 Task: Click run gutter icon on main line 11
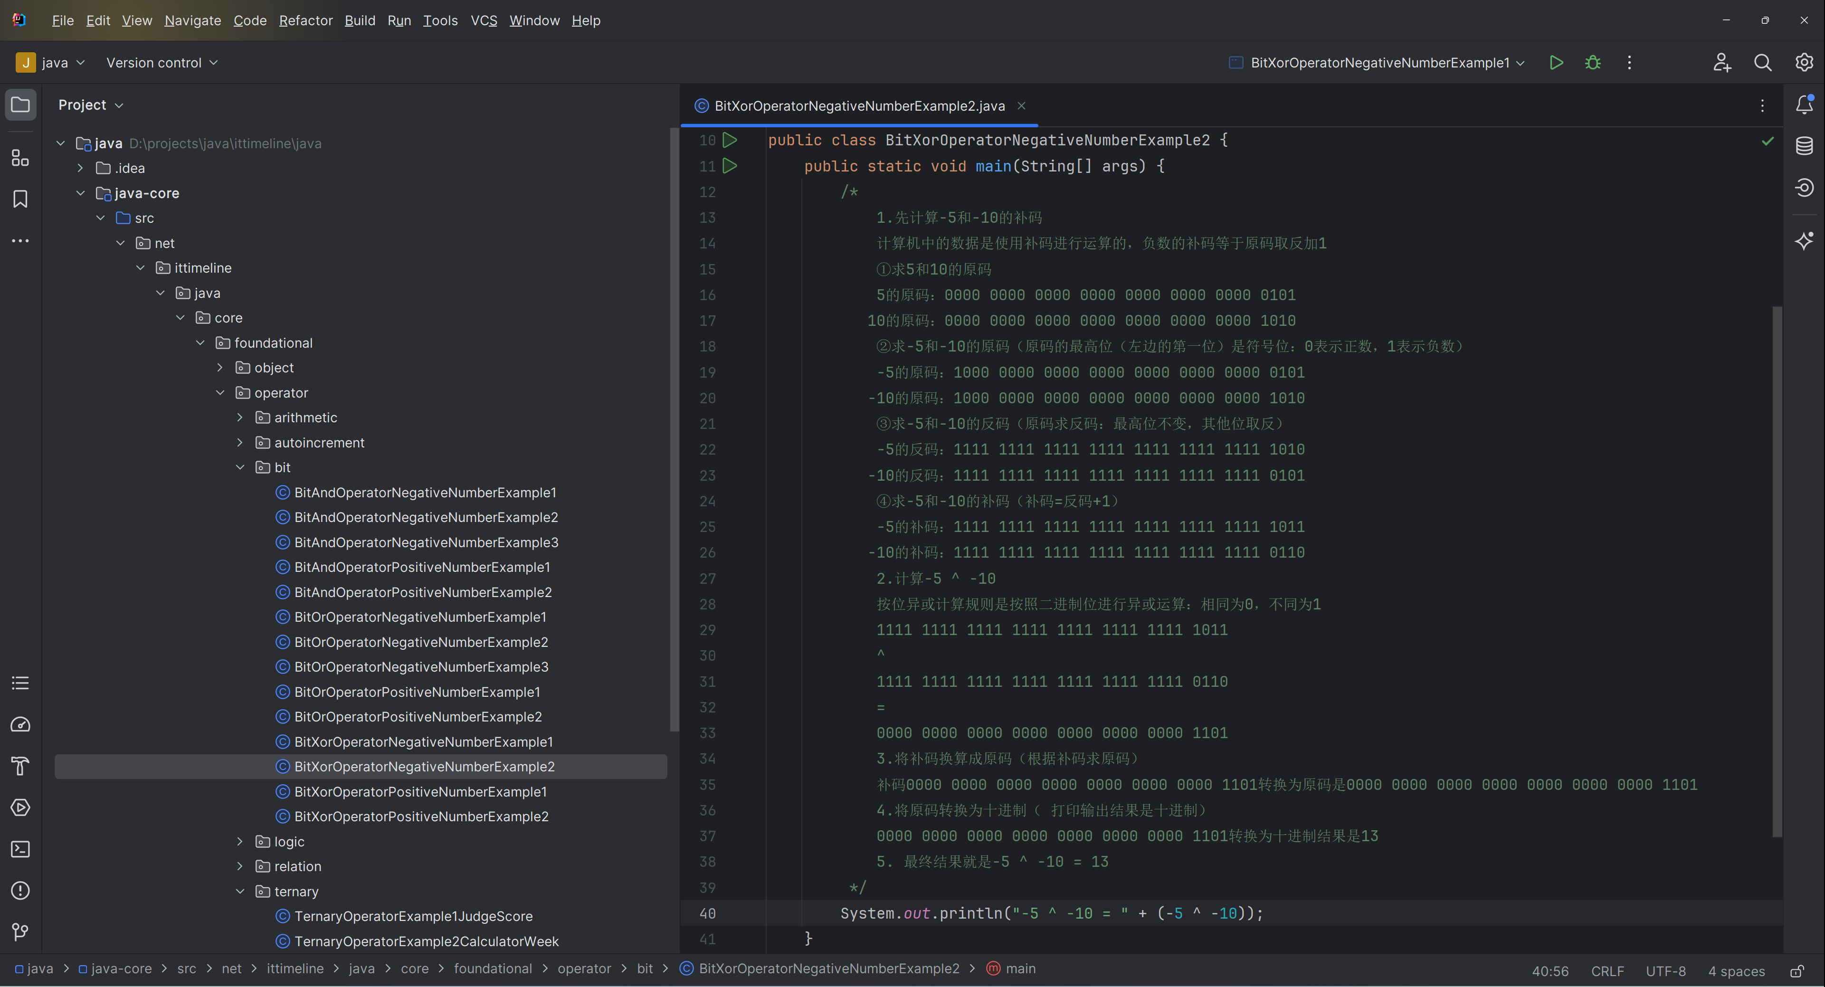click(730, 166)
